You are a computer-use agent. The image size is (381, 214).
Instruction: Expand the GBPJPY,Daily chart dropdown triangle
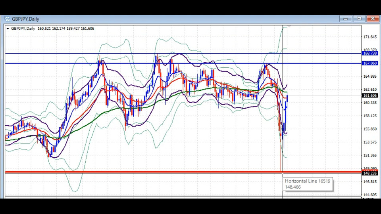8,29
